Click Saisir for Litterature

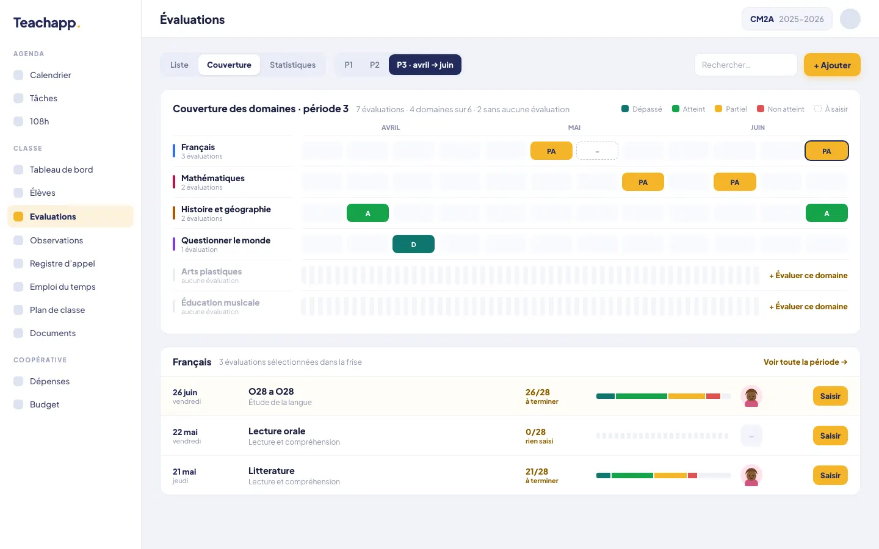pos(830,475)
